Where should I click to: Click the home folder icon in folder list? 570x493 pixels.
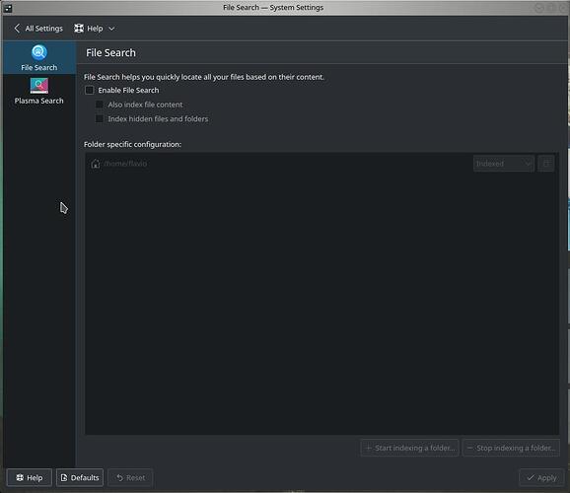[x=96, y=164]
